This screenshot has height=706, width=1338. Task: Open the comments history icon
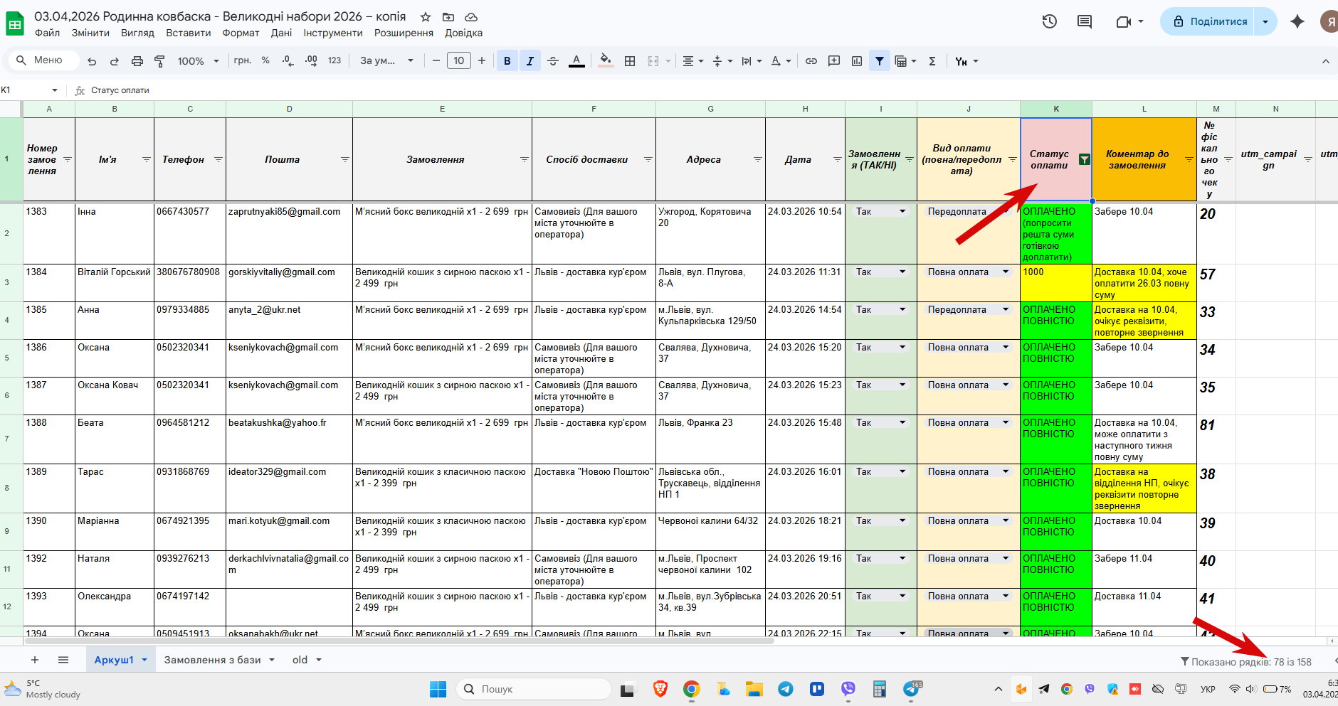point(1085,21)
